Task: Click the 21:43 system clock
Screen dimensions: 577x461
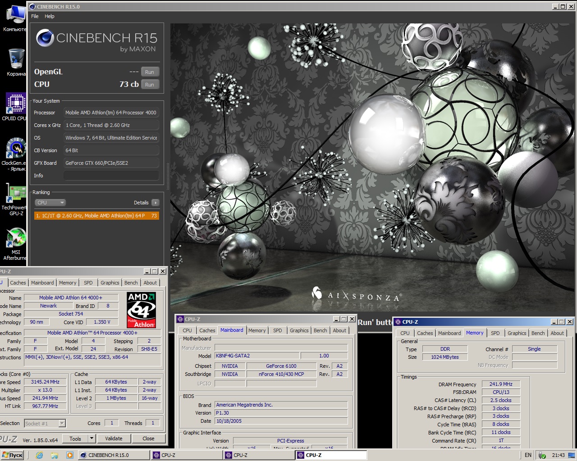Action: [558, 455]
